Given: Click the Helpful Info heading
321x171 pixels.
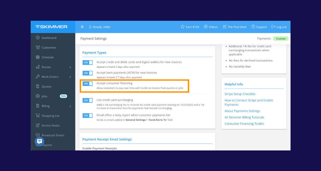Looking at the screenshot, I should pyautogui.click(x=234, y=84).
